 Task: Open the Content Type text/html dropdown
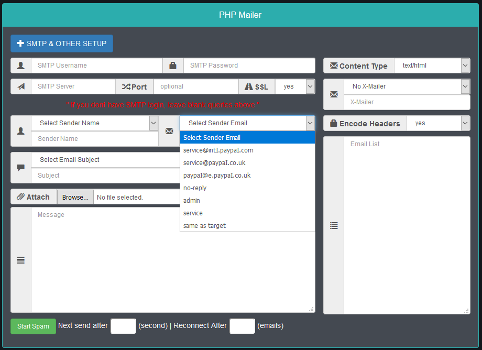tap(432, 65)
